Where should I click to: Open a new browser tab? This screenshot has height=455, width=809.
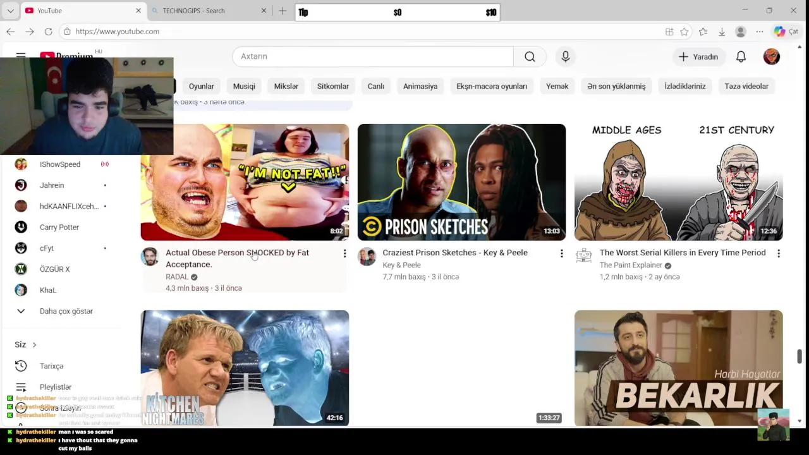click(x=283, y=11)
